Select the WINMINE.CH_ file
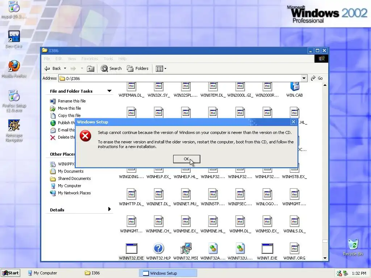The width and height of the screenshot is (371, 278). 158,224
